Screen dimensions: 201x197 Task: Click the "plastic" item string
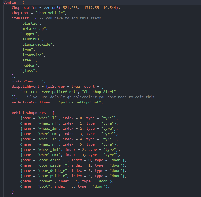pyautogui.click(x=30, y=23)
